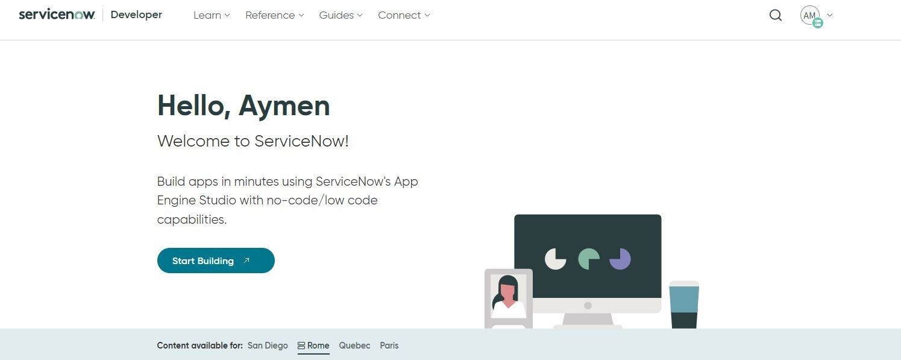
Task: Click the instance status badge on avatar
Action: point(817,24)
